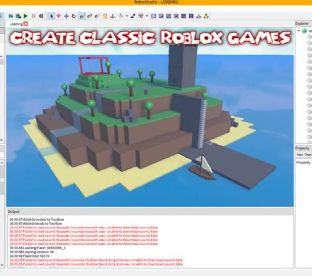Click the RetroStudio title bar text
Image resolution: width=312 pixels, height=276 pixels.
pos(156,2)
